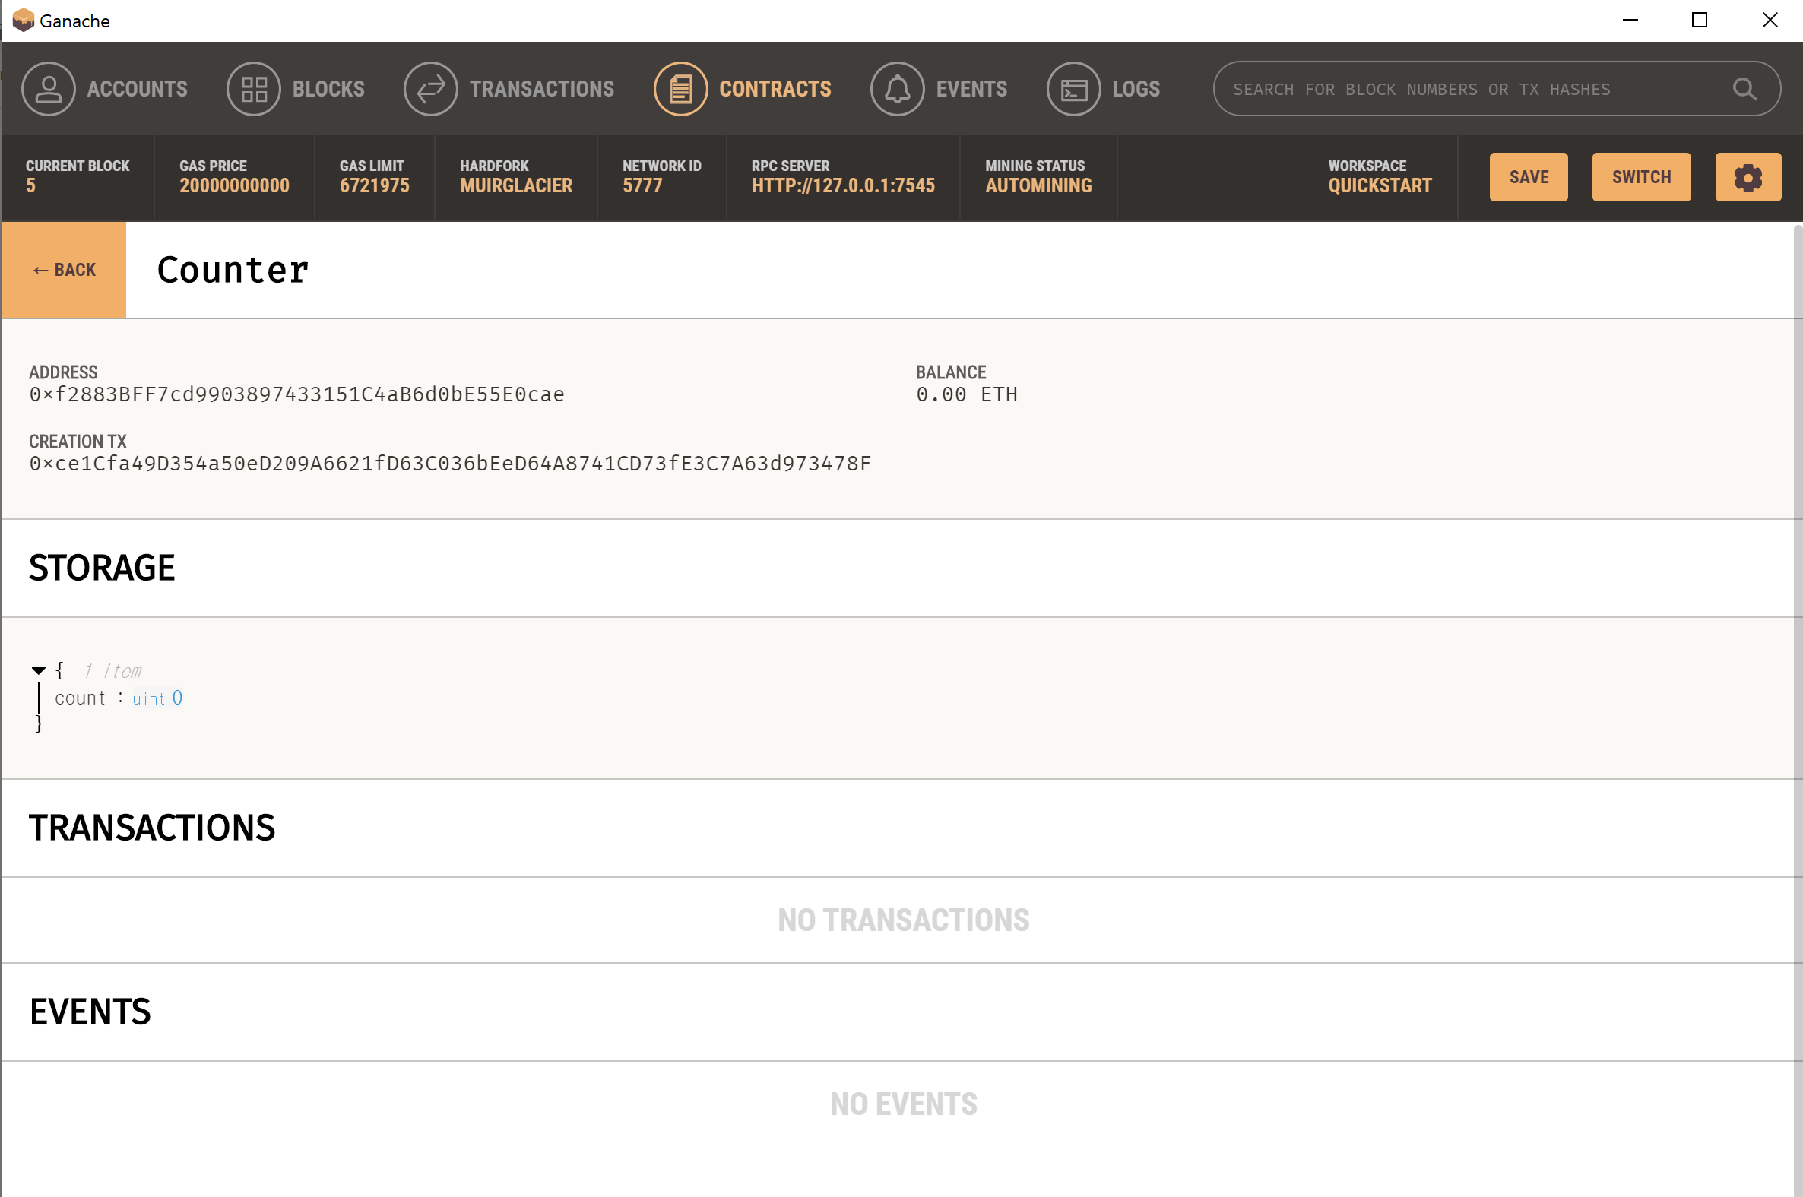Click the Events bell icon
Viewport: 1803px width, 1197px height.
(x=897, y=89)
